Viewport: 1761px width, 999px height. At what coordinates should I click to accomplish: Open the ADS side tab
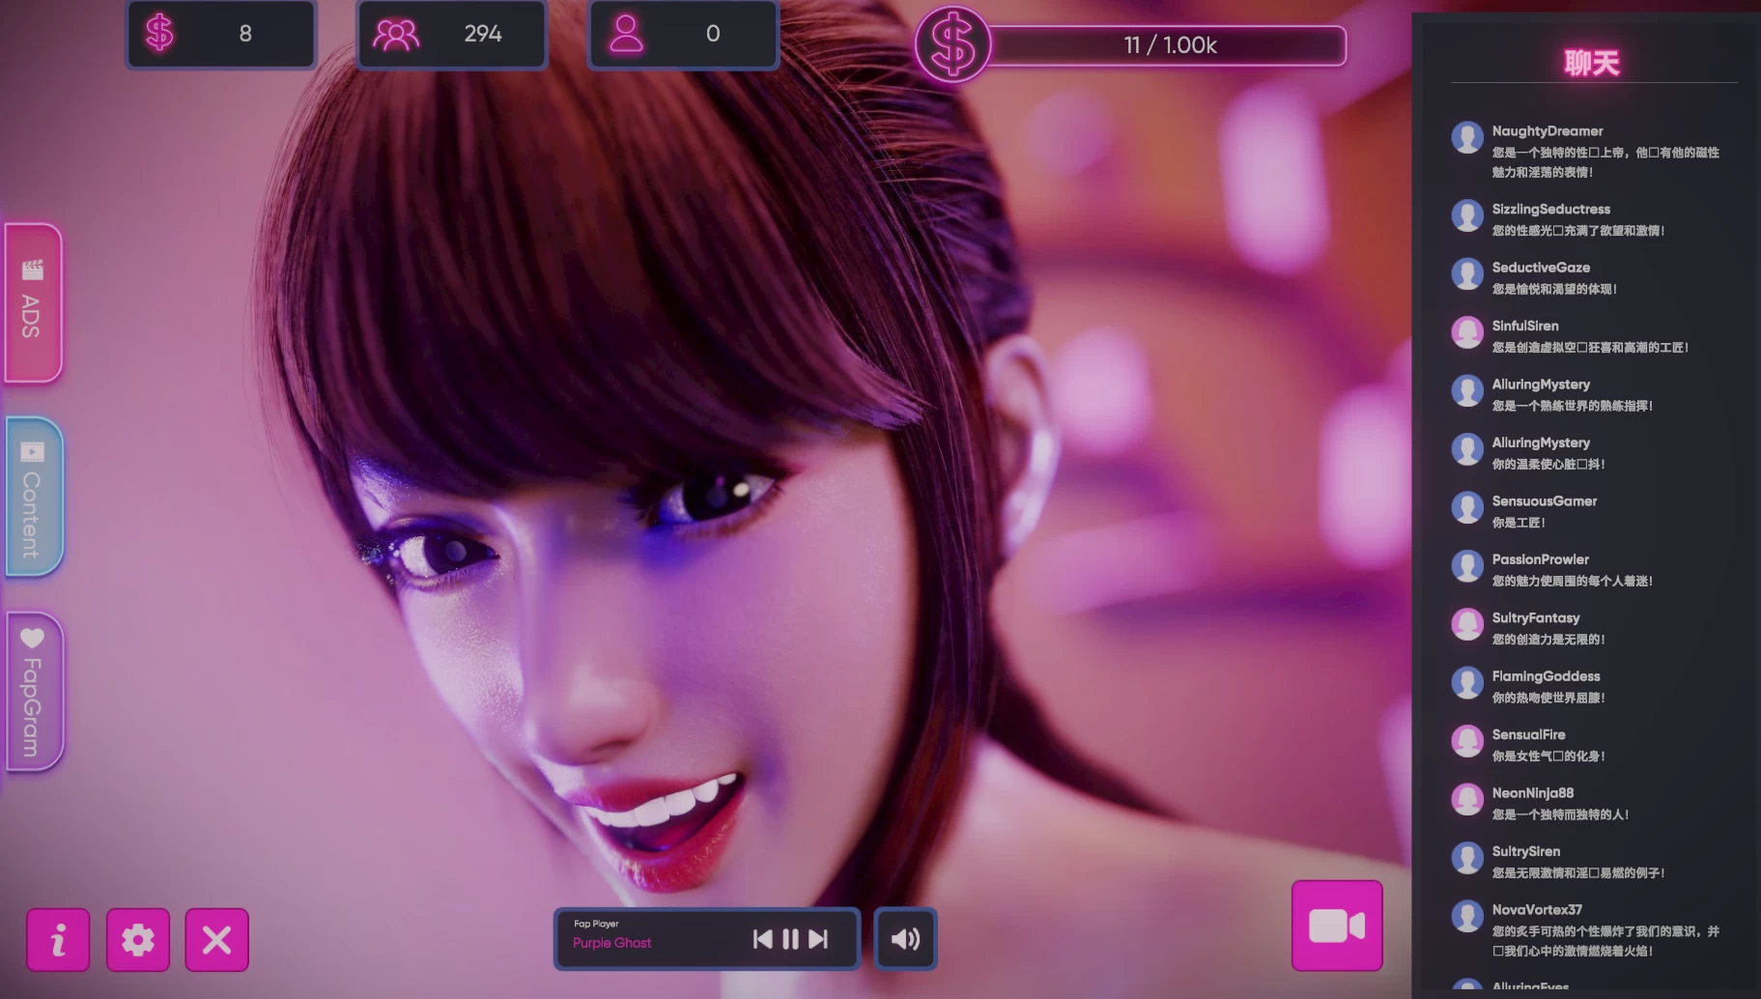tap(34, 302)
